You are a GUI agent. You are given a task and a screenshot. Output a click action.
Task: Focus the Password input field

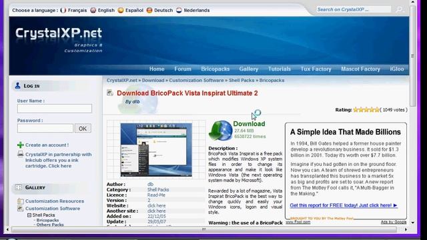tap(45, 128)
